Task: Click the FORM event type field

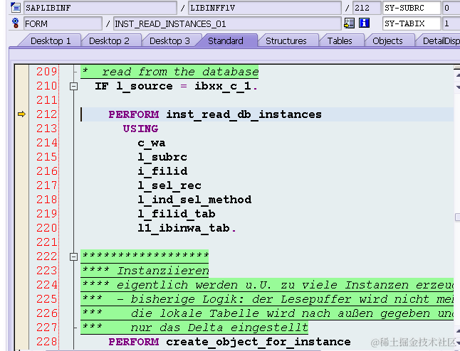Action: [x=63, y=23]
